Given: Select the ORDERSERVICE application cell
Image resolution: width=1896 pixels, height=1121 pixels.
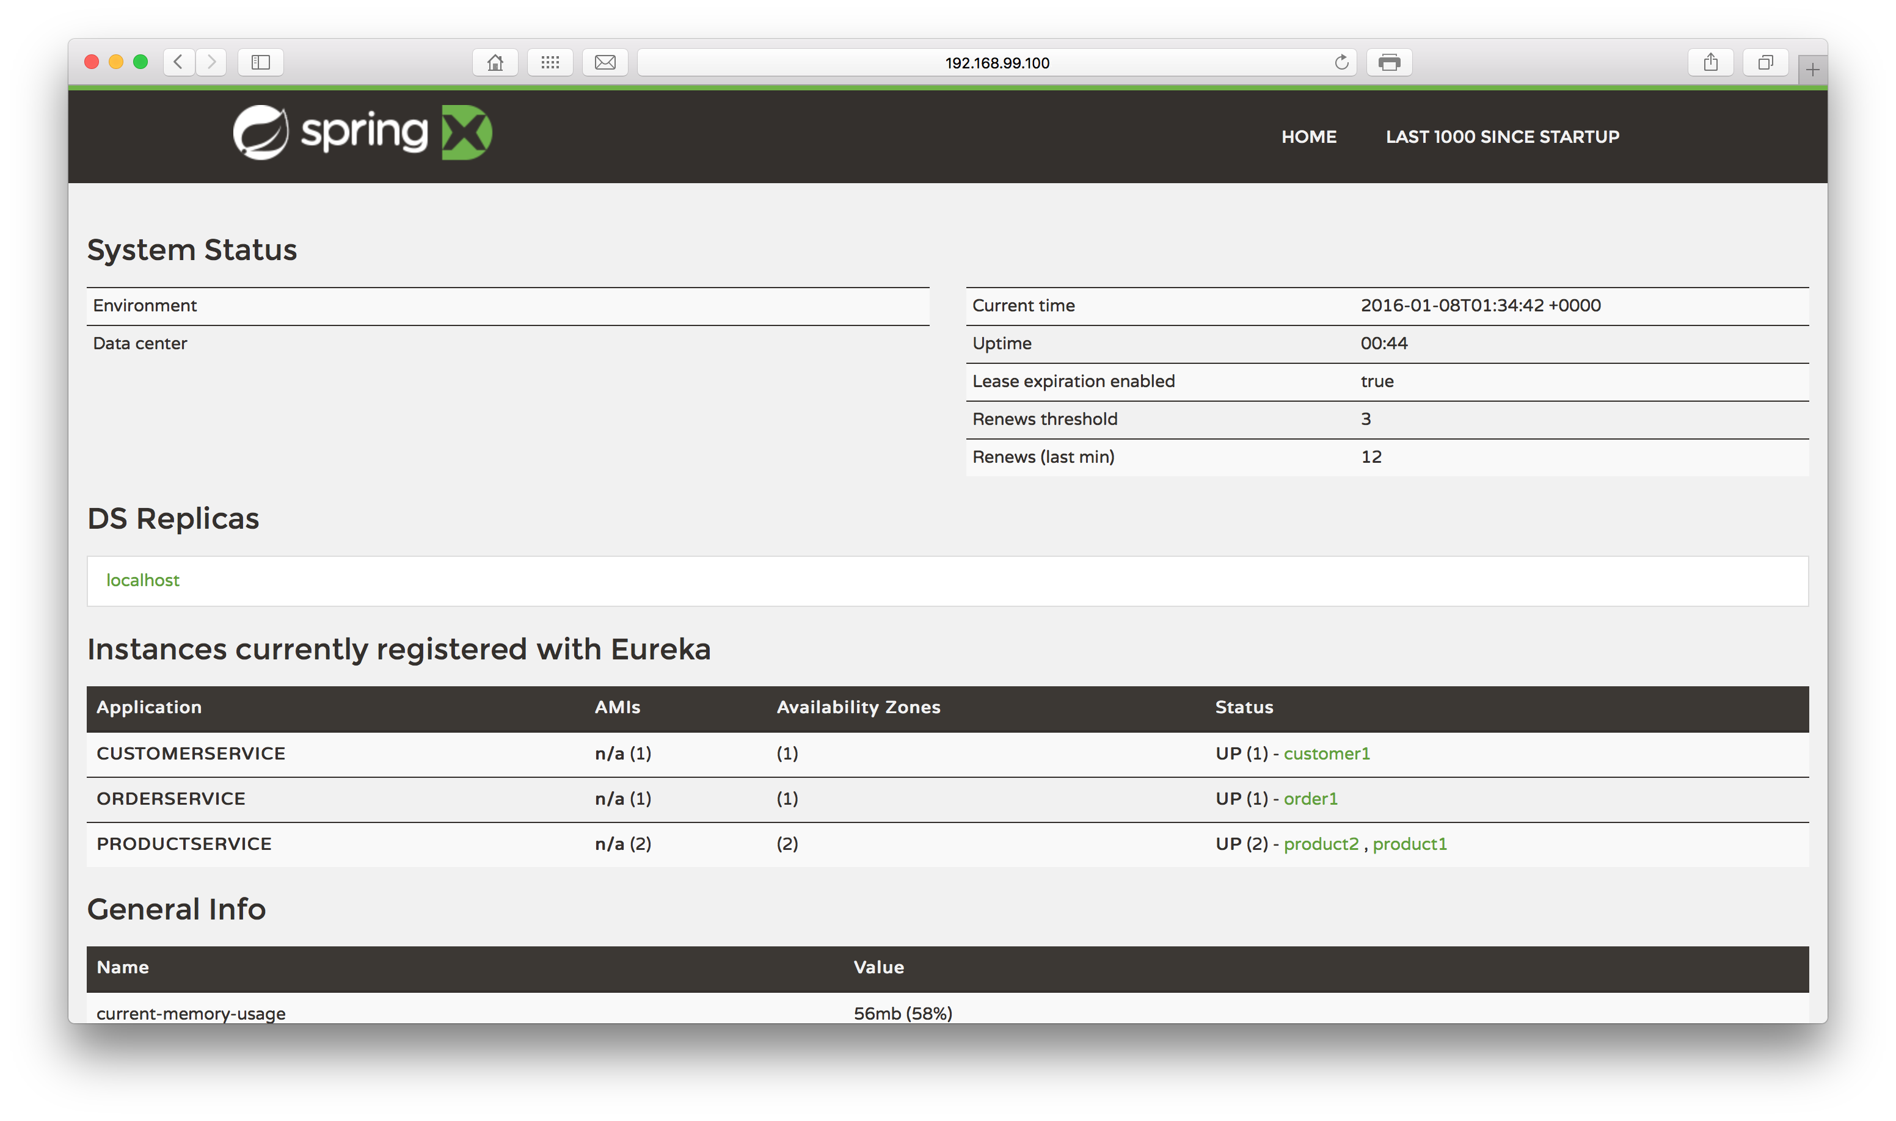Looking at the screenshot, I should (x=171, y=799).
